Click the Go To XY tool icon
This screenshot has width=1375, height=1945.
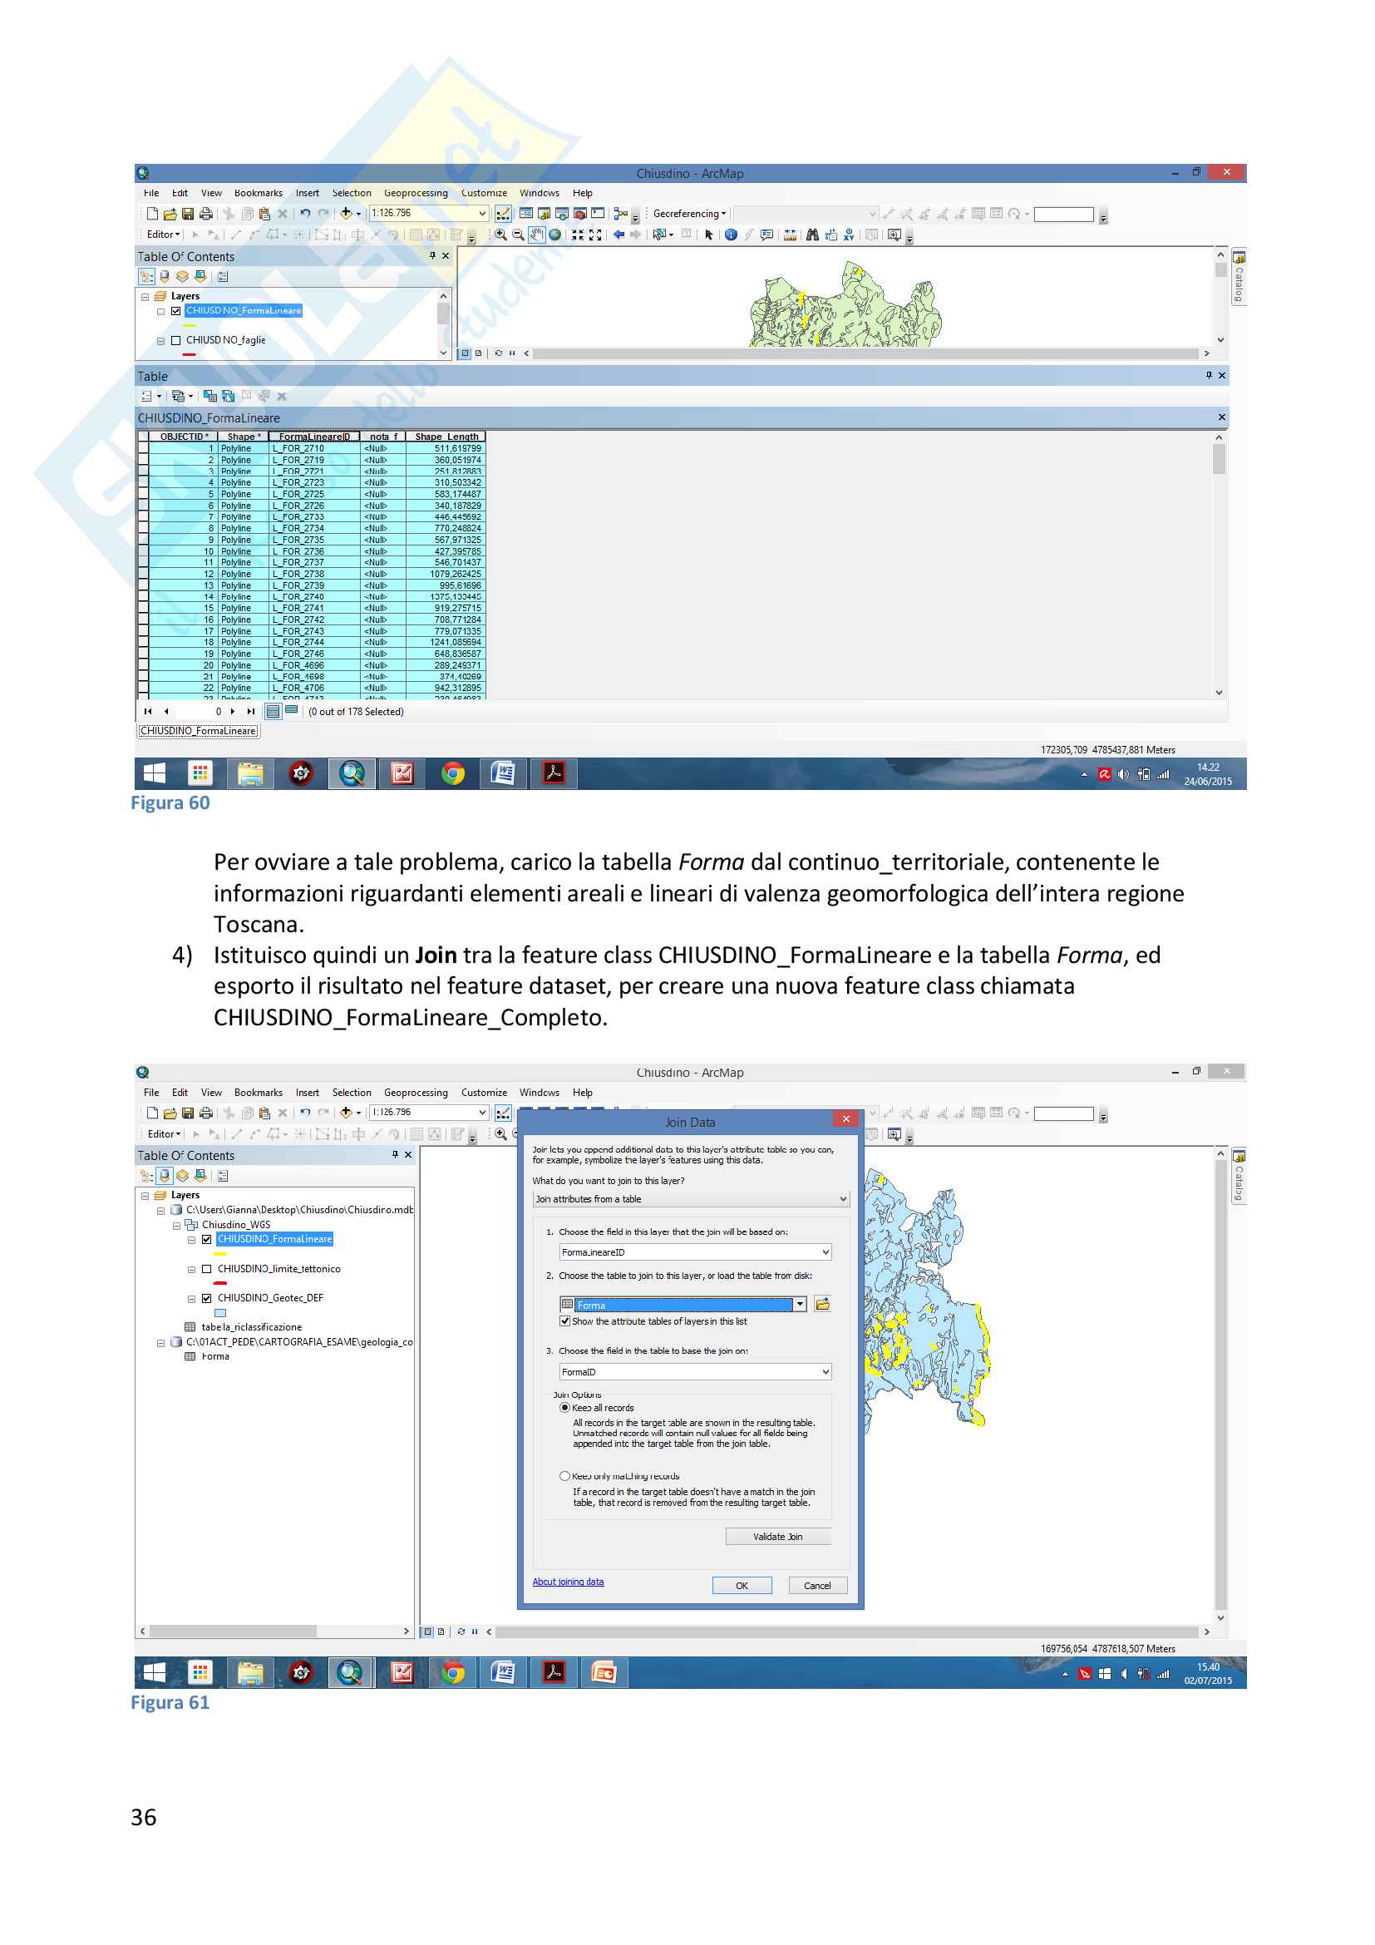pos(849,234)
